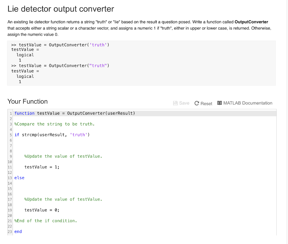
Task: Click the Reset circular arrow icon
Action: click(x=197, y=103)
